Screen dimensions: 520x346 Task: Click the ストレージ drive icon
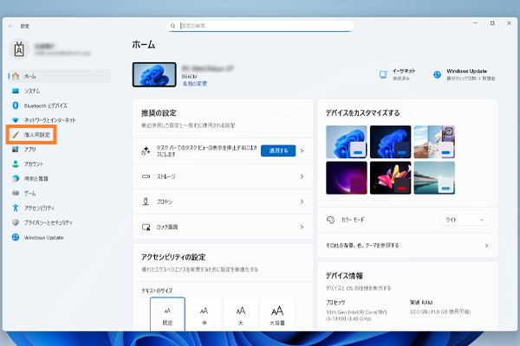(x=146, y=176)
